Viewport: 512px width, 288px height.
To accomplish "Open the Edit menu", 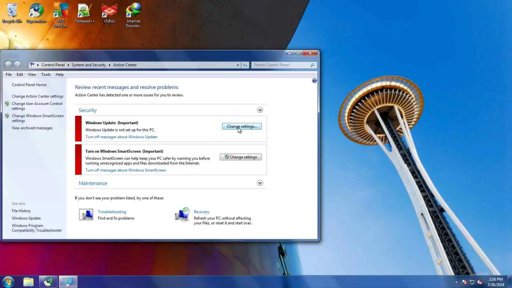I will [x=20, y=75].
